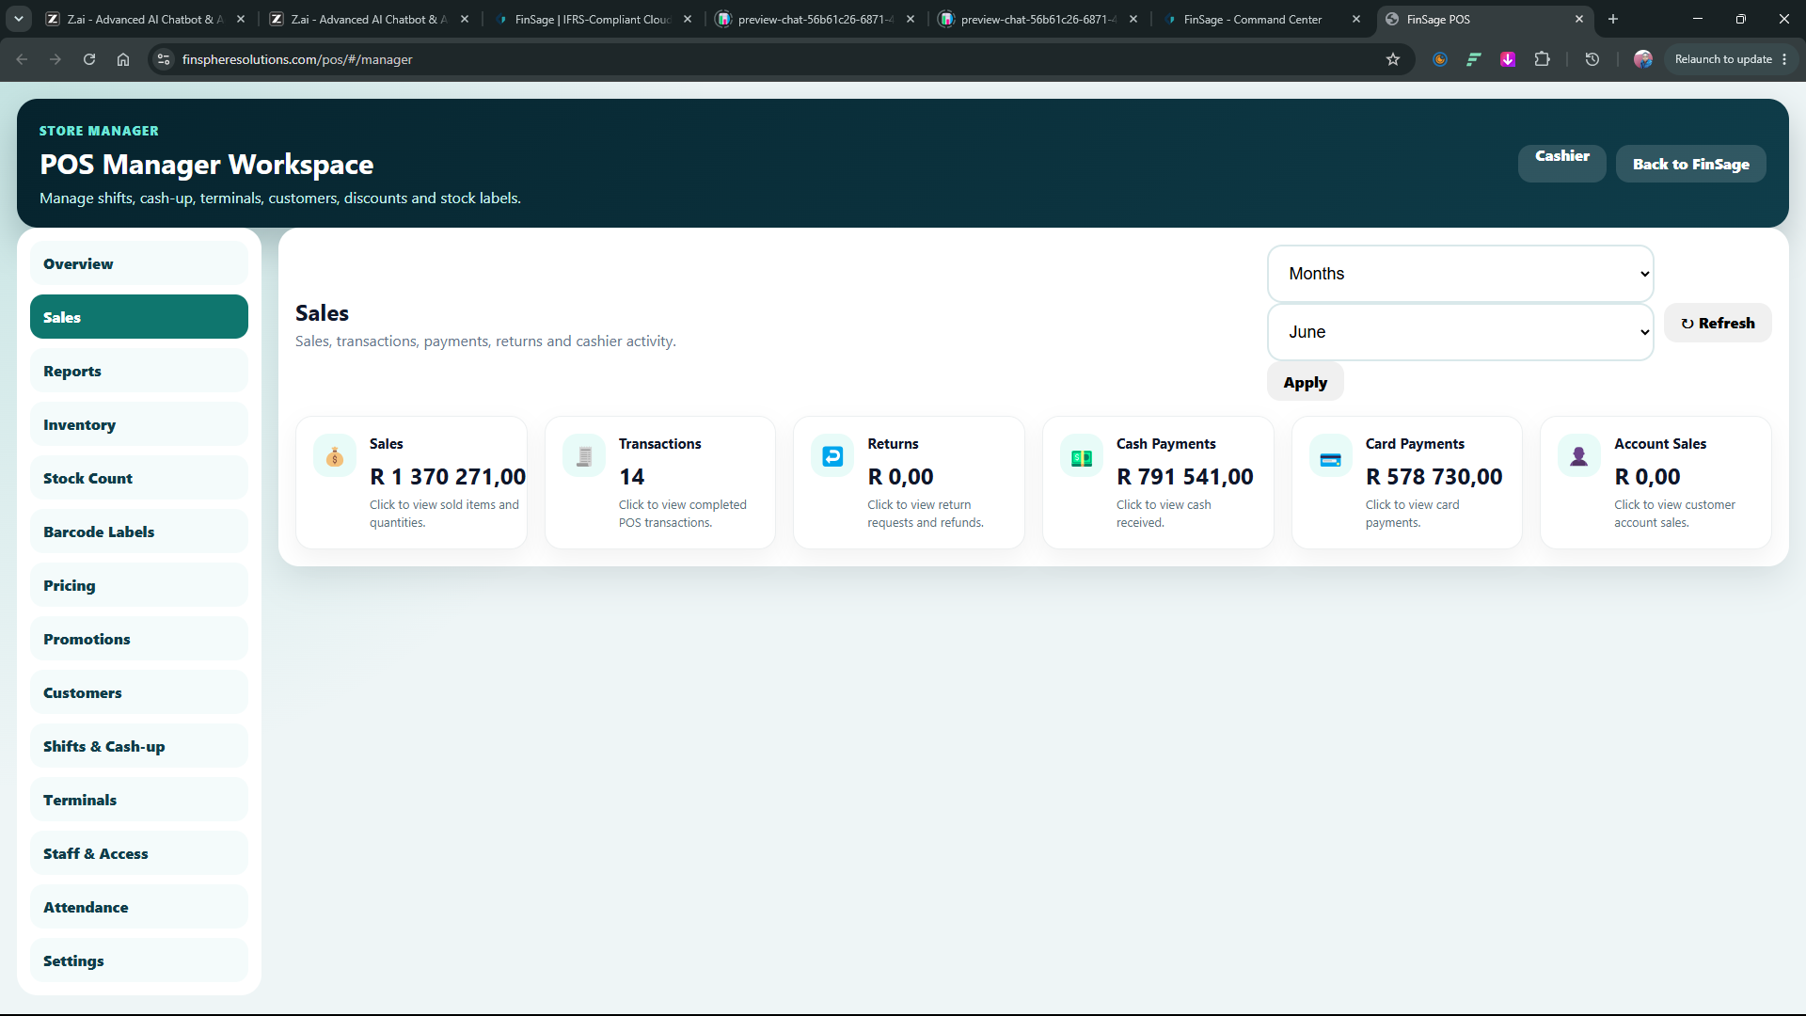
Task: View Returns card details
Action: tap(909, 483)
